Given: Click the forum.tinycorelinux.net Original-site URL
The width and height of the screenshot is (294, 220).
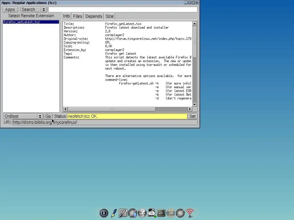Looking at the screenshot, I should click(x=148, y=39).
